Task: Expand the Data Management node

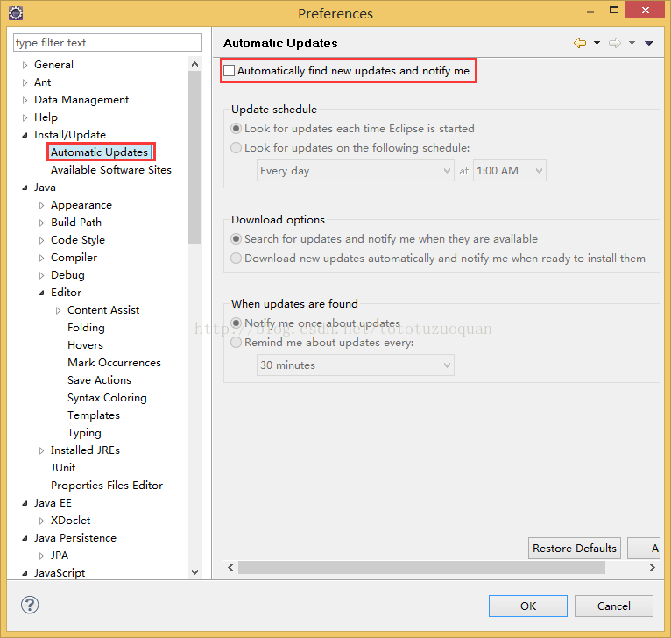Action: tap(25, 100)
